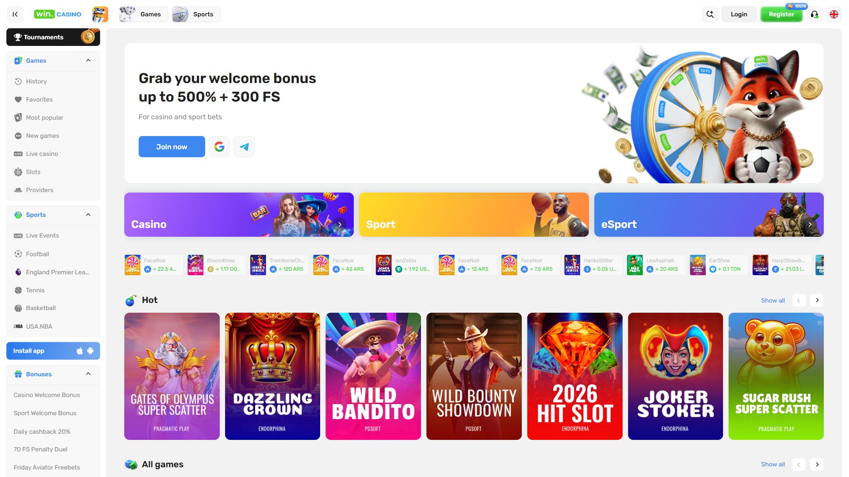This screenshot has width=849, height=477.
Task: Open Daily cashback 20% menu item
Action: pyautogui.click(x=42, y=432)
